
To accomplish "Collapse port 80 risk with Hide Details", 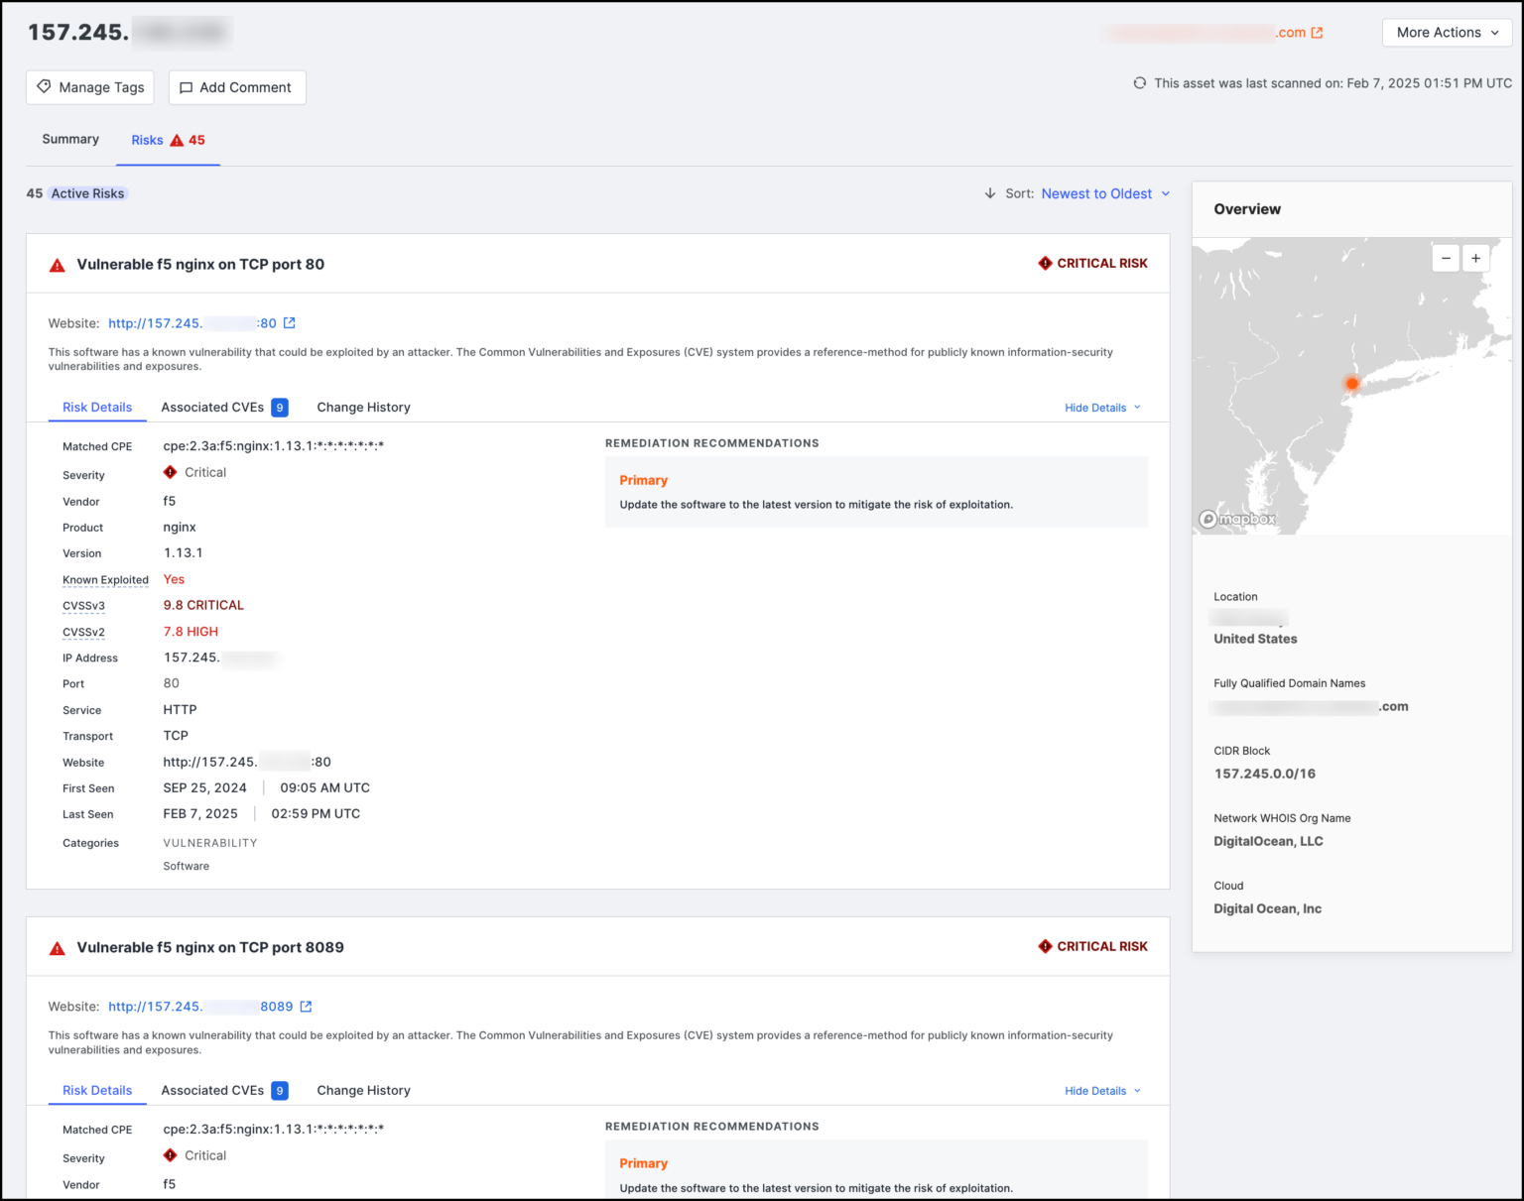I will tap(1102, 408).
